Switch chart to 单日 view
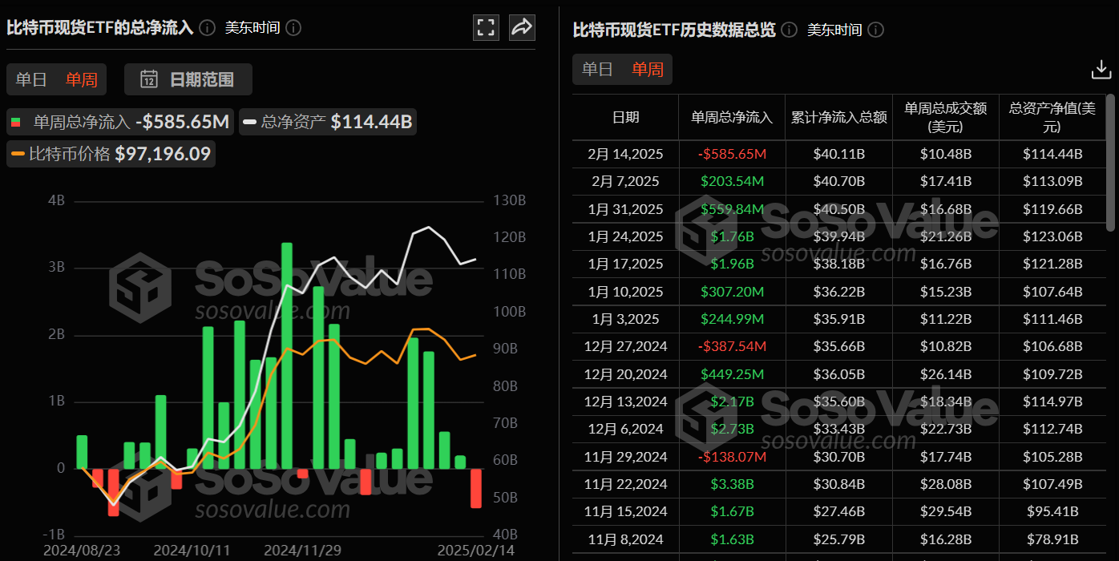Screen dimensions: 1119x561 [31, 79]
